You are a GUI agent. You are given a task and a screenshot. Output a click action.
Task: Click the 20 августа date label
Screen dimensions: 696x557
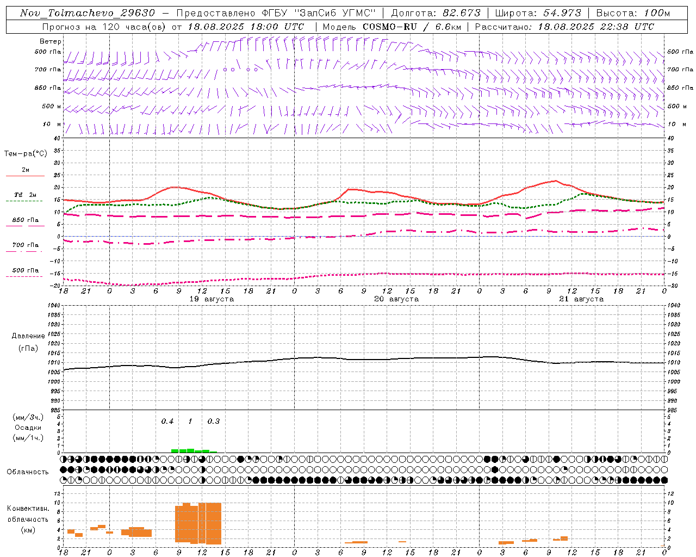coord(396,299)
